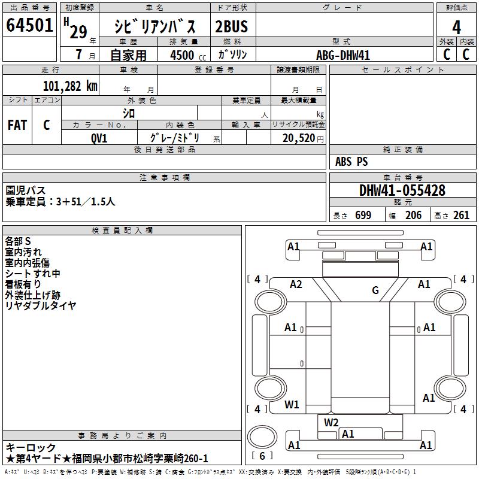Click the リサイクル預託金 header

coord(298,125)
